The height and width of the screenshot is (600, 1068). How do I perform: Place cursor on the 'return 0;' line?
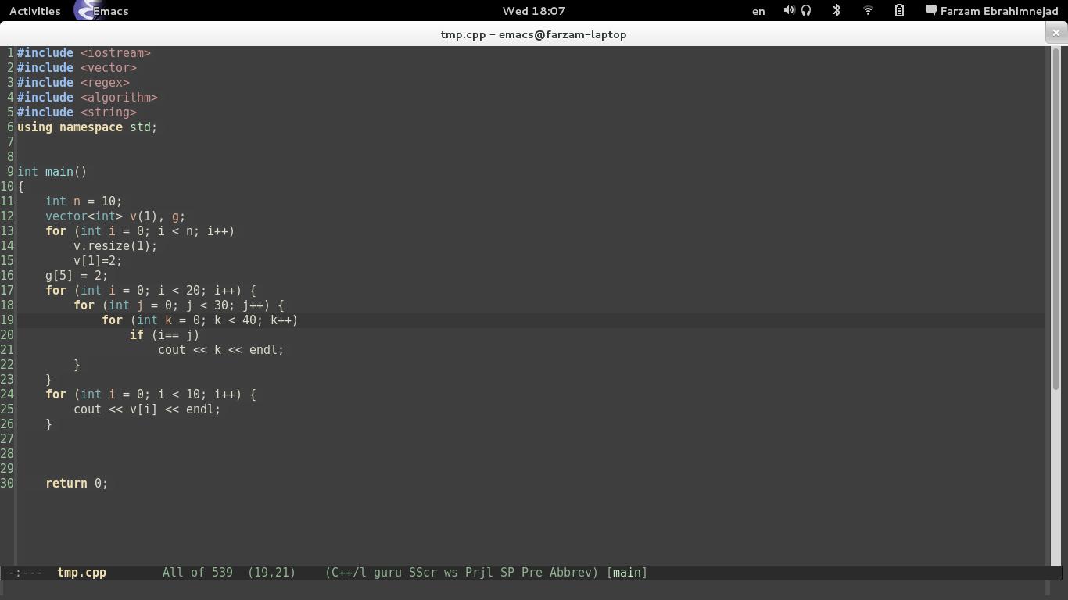[77, 484]
